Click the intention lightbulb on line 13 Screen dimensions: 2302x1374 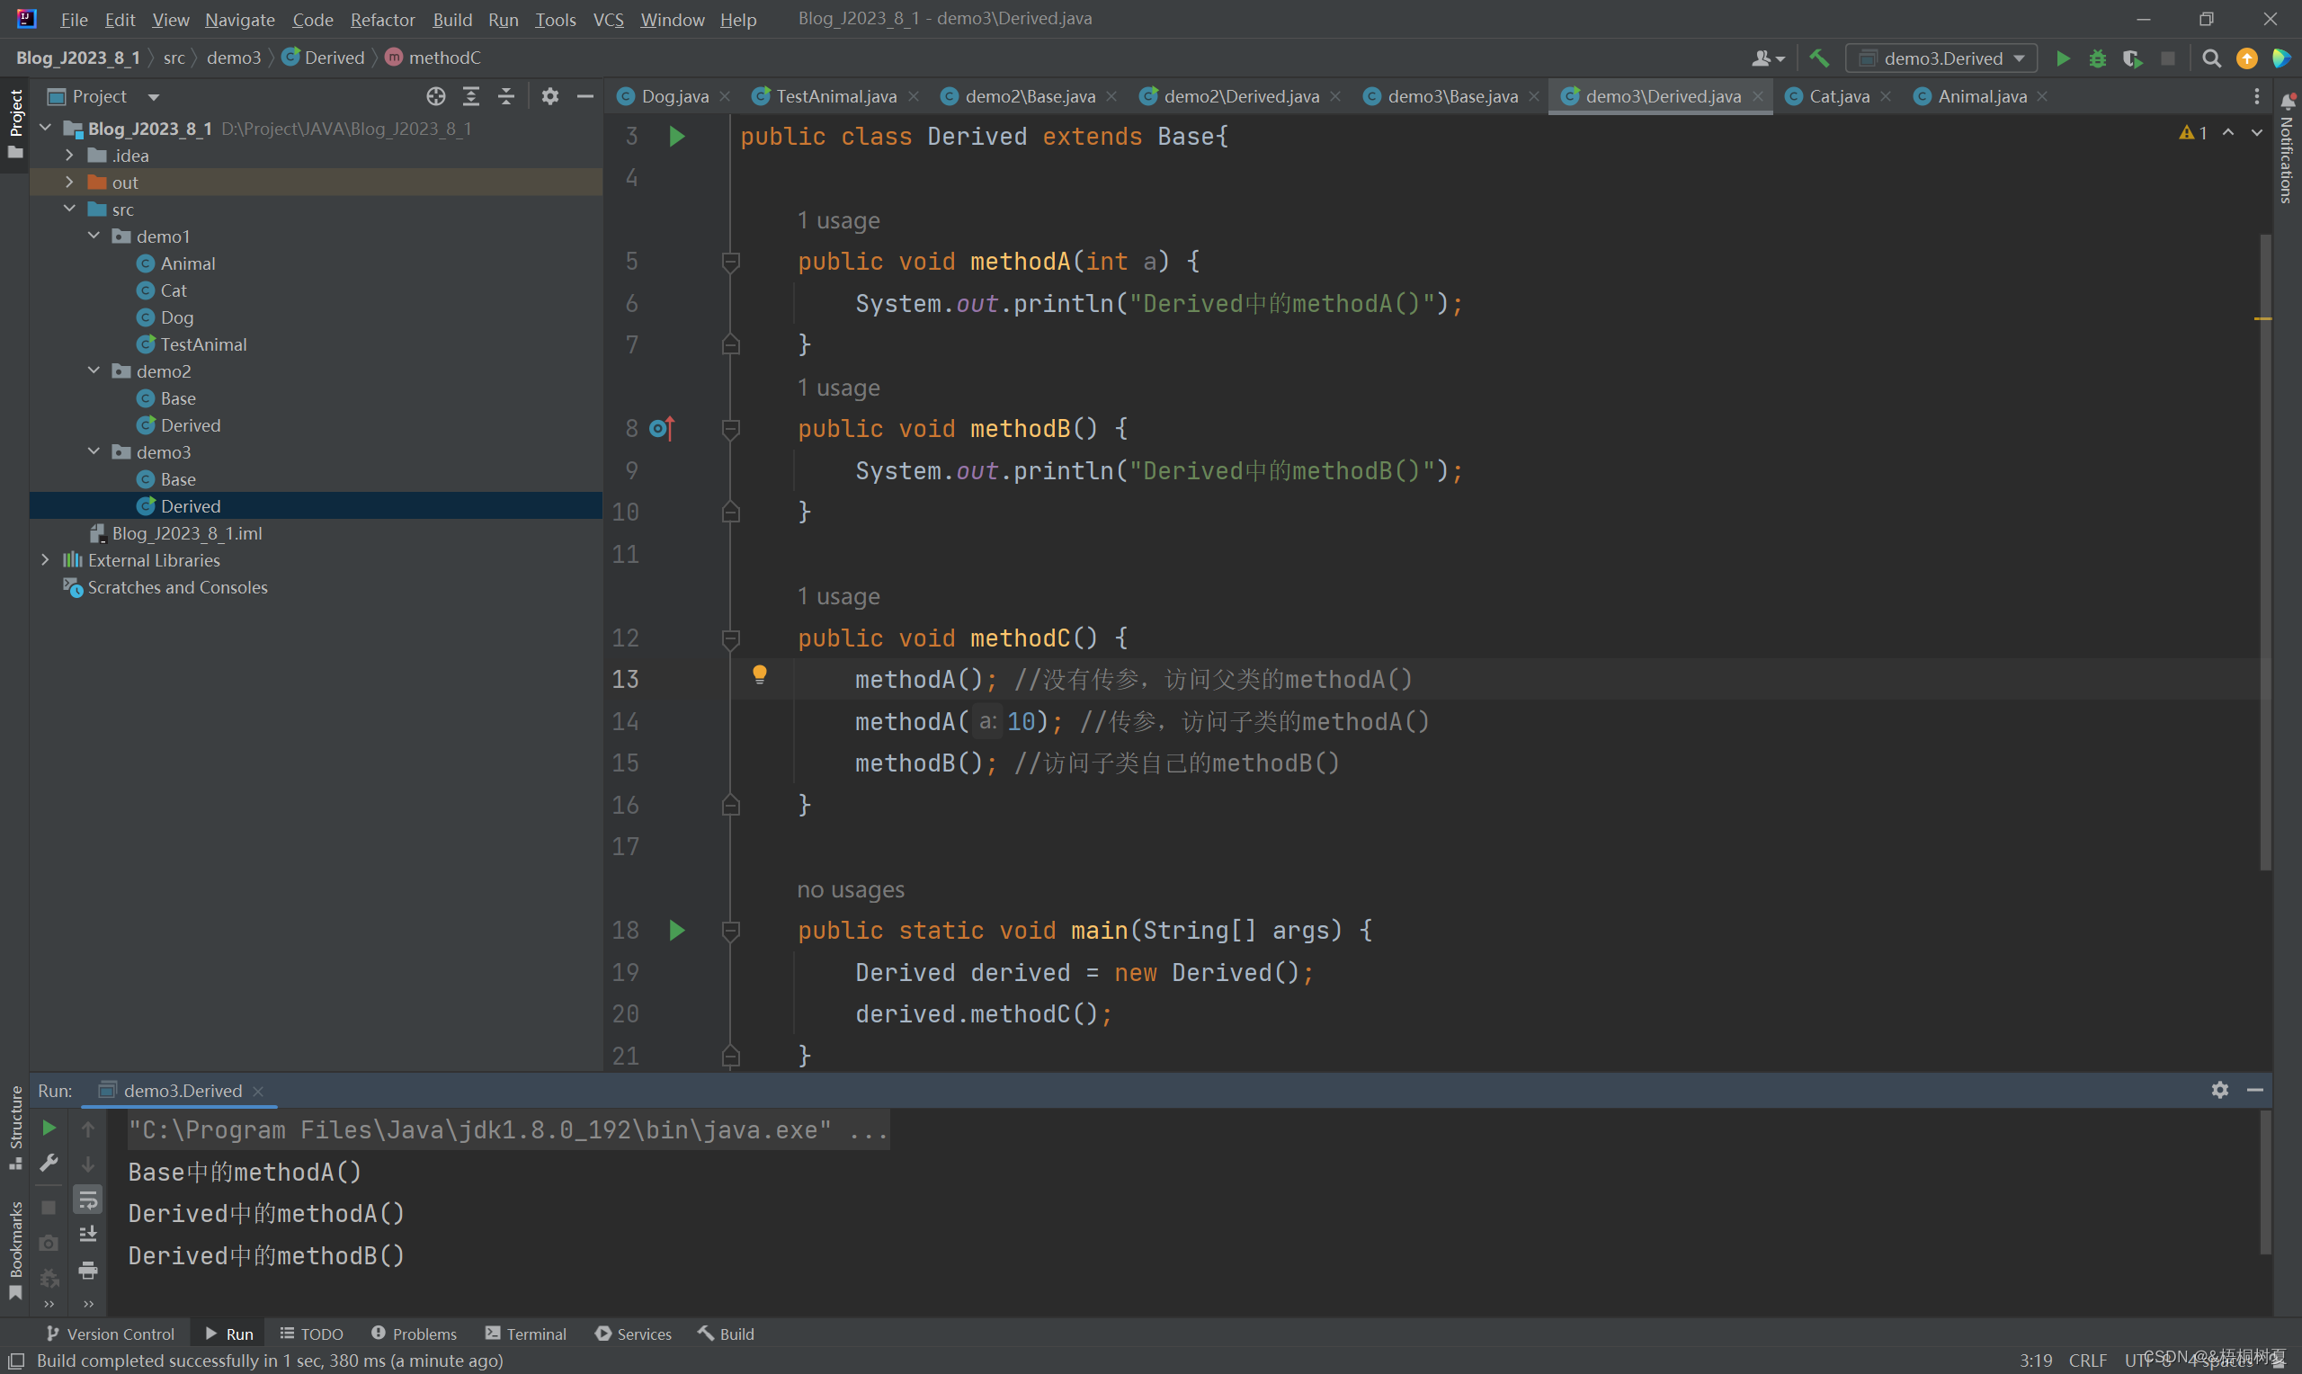pyautogui.click(x=759, y=675)
